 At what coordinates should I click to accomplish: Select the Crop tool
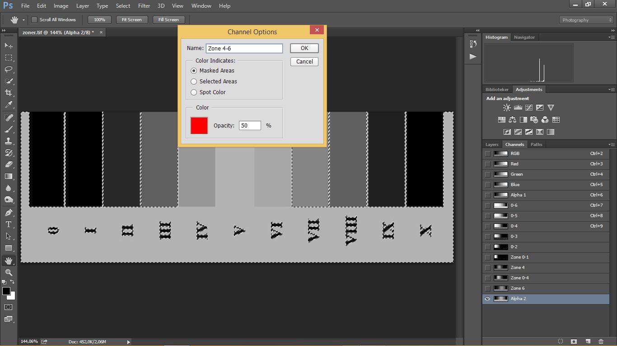coord(9,93)
